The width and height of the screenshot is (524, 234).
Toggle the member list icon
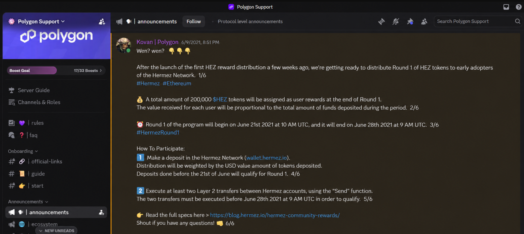click(424, 21)
